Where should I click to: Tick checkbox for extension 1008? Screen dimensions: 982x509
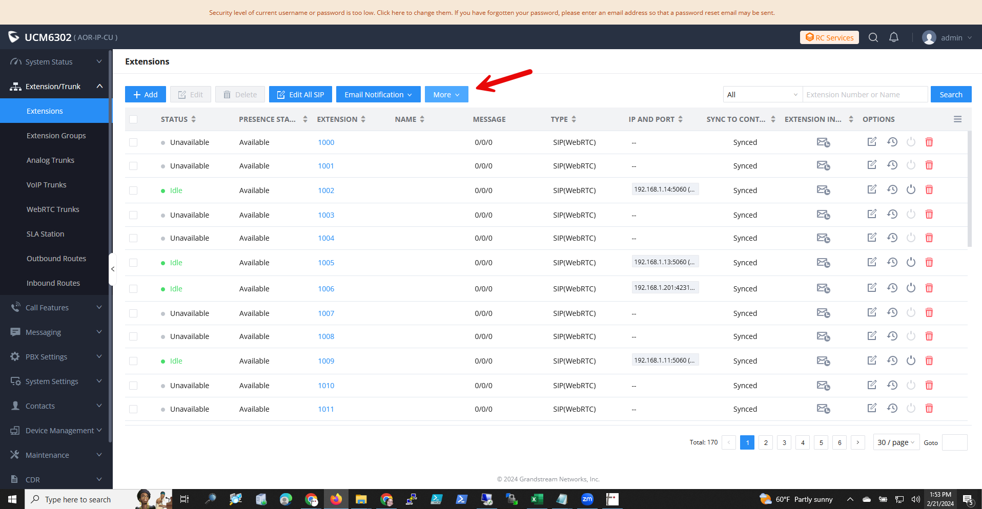[x=133, y=336]
